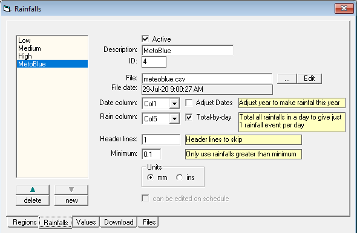
Task: Click the Header lines input field
Action: (161, 139)
